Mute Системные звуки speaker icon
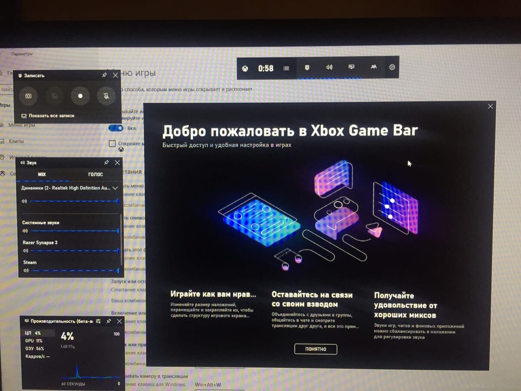Image resolution: width=521 pixels, height=391 pixels. tap(24, 231)
